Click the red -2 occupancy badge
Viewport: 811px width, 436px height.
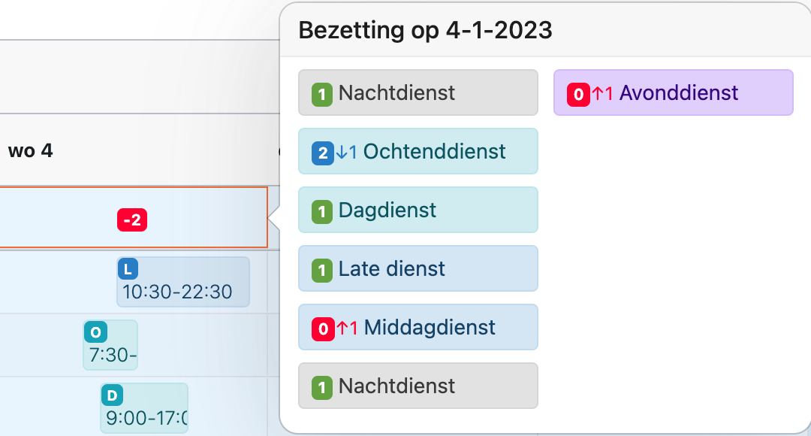[x=132, y=220]
